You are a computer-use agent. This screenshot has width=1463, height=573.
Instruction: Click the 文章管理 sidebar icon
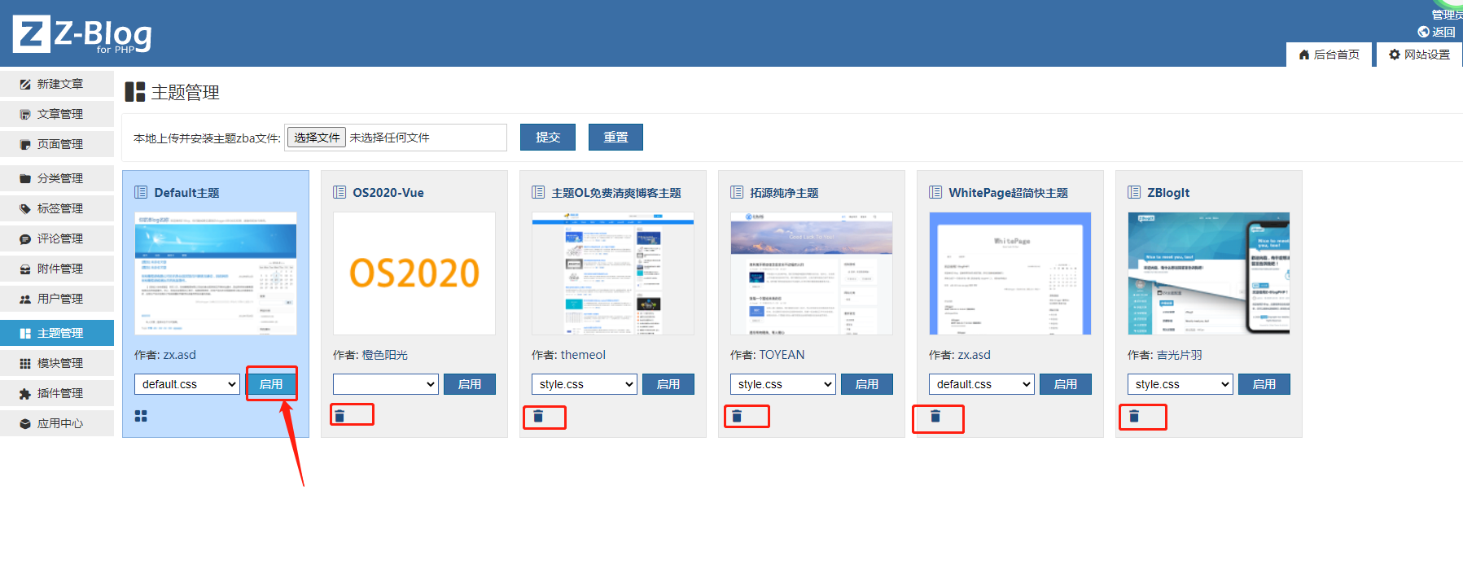25,114
